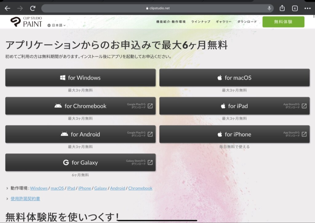The width and height of the screenshot is (315, 223).
Task: Open the 日本語 language dropdown
Action: (x=57, y=25)
